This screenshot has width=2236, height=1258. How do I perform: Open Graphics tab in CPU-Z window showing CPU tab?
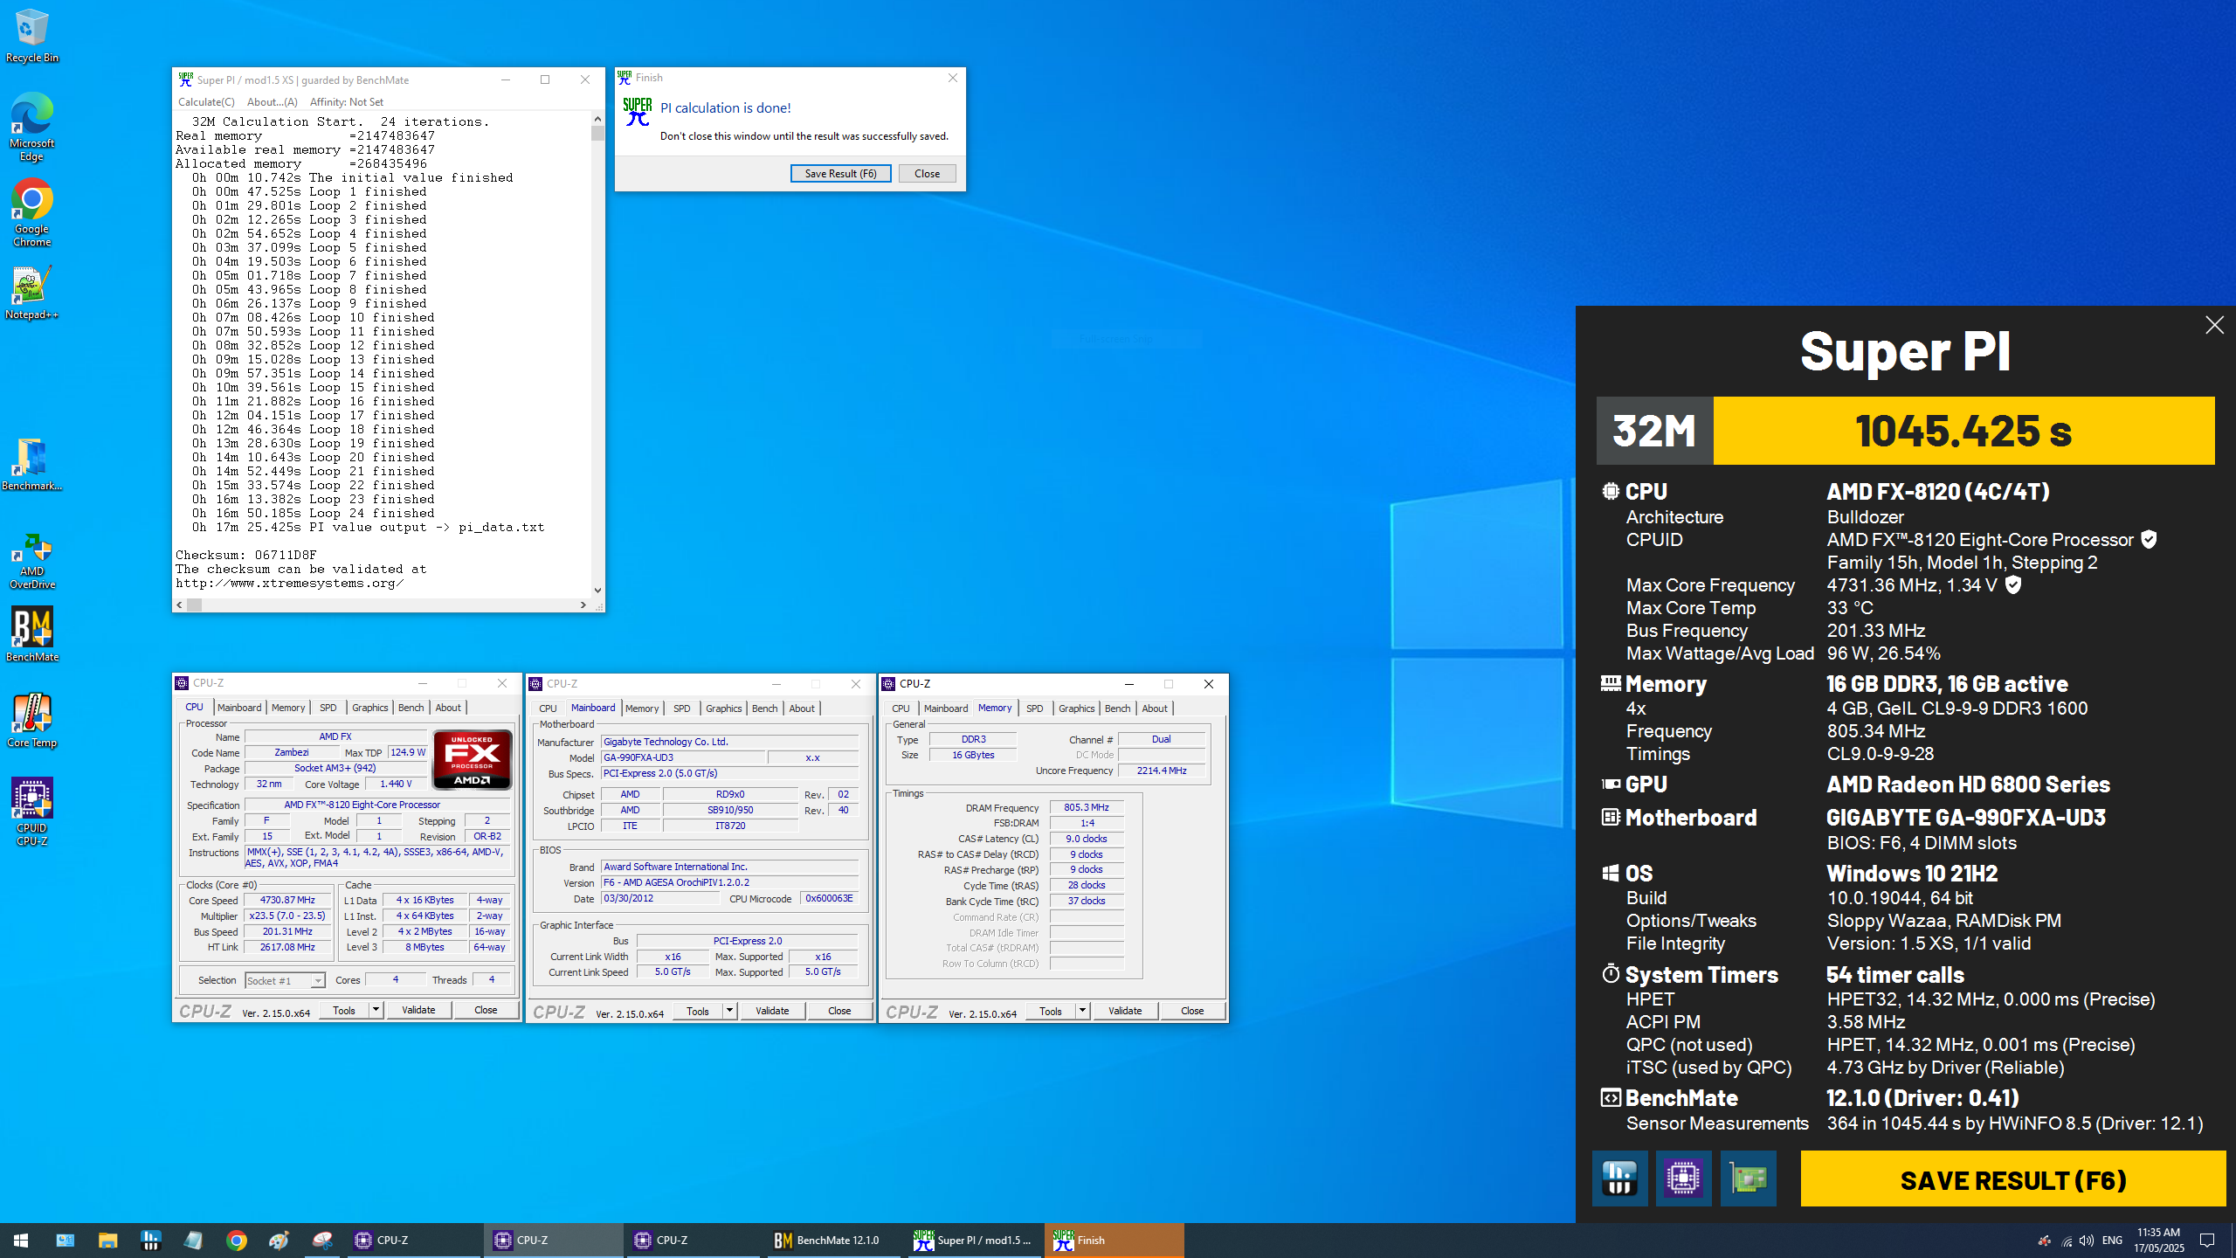pos(369,708)
